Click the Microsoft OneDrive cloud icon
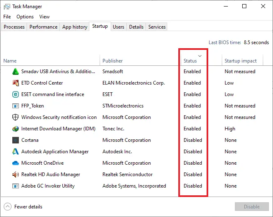The width and height of the screenshot is (273, 217). 16,163
